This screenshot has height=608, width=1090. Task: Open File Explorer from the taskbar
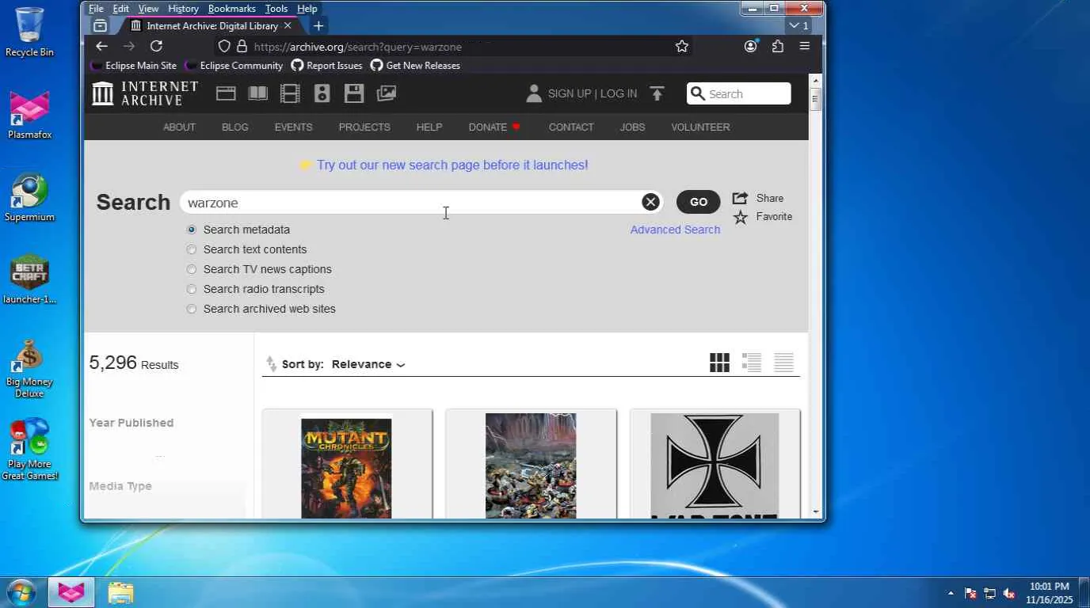[x=120, y=592]
